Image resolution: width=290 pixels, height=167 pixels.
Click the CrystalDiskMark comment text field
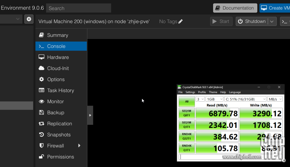click(x=230, y=157)
